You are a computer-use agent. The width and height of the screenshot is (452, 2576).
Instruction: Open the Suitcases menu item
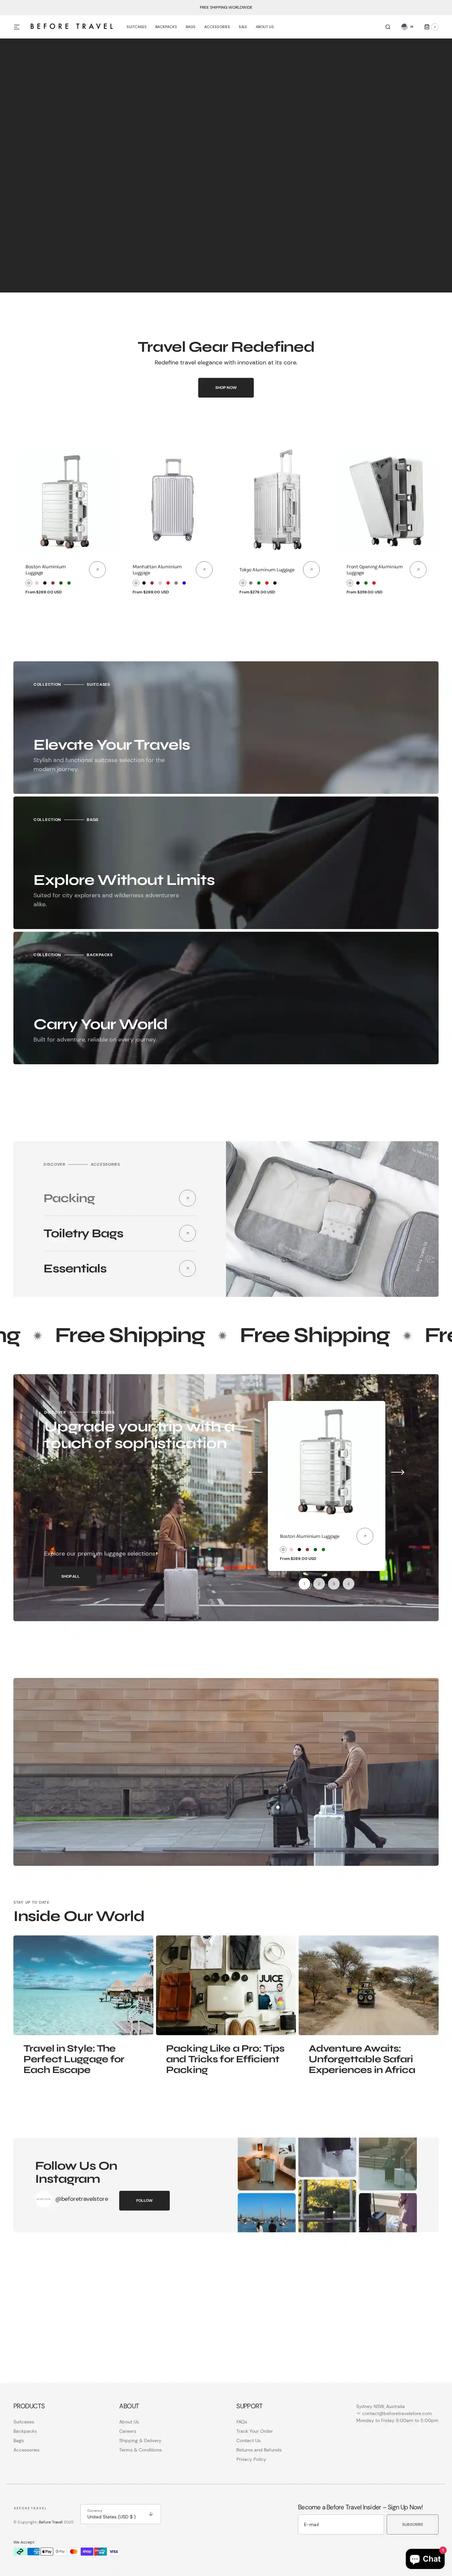tap(137, 27)
